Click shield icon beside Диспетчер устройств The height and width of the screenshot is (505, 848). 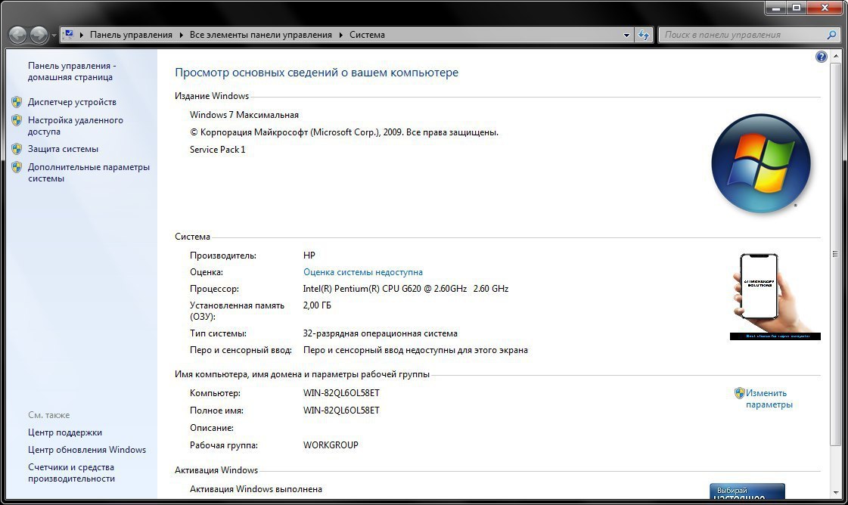17,101
